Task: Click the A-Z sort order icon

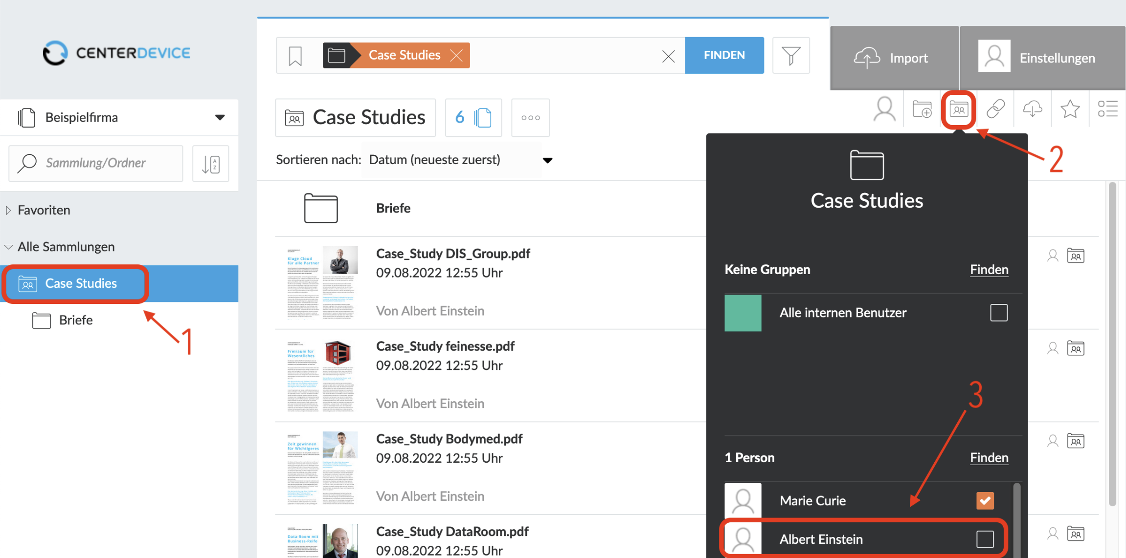Action: [x=210, y=164]
